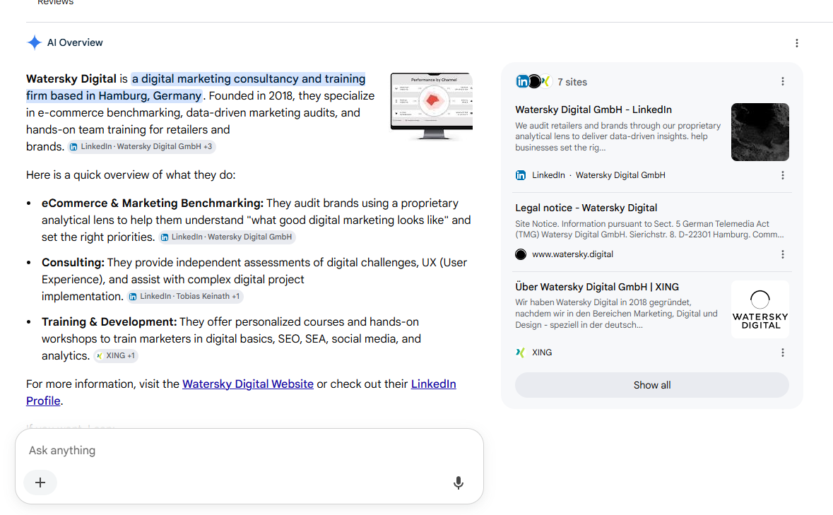Screen dimensions: 833x515
Task: Click the Show all button
Action: pos(652,385)
